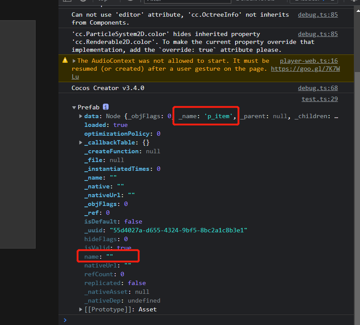Select the 'refCount: 0' row
Screen dimensions: 360x325
click(x=104, y=274)
